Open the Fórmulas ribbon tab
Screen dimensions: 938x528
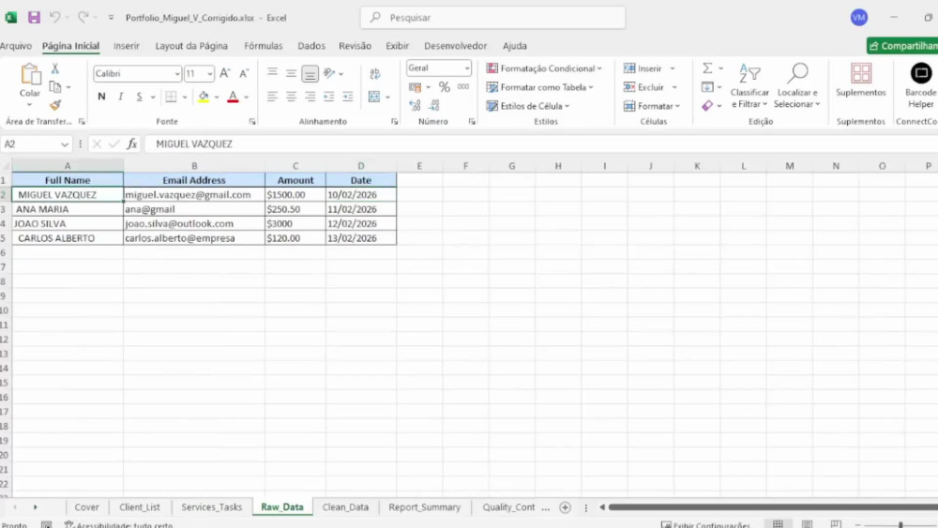(x=264, y=45)
